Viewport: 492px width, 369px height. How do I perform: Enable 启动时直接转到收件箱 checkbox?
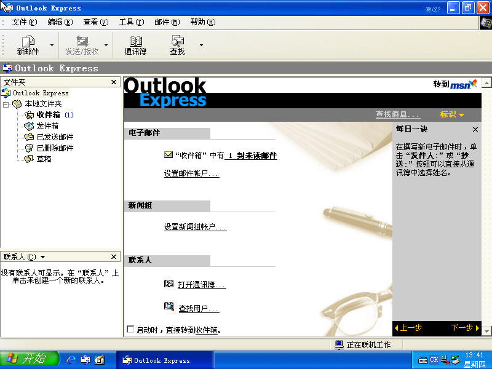click(130, 329)
